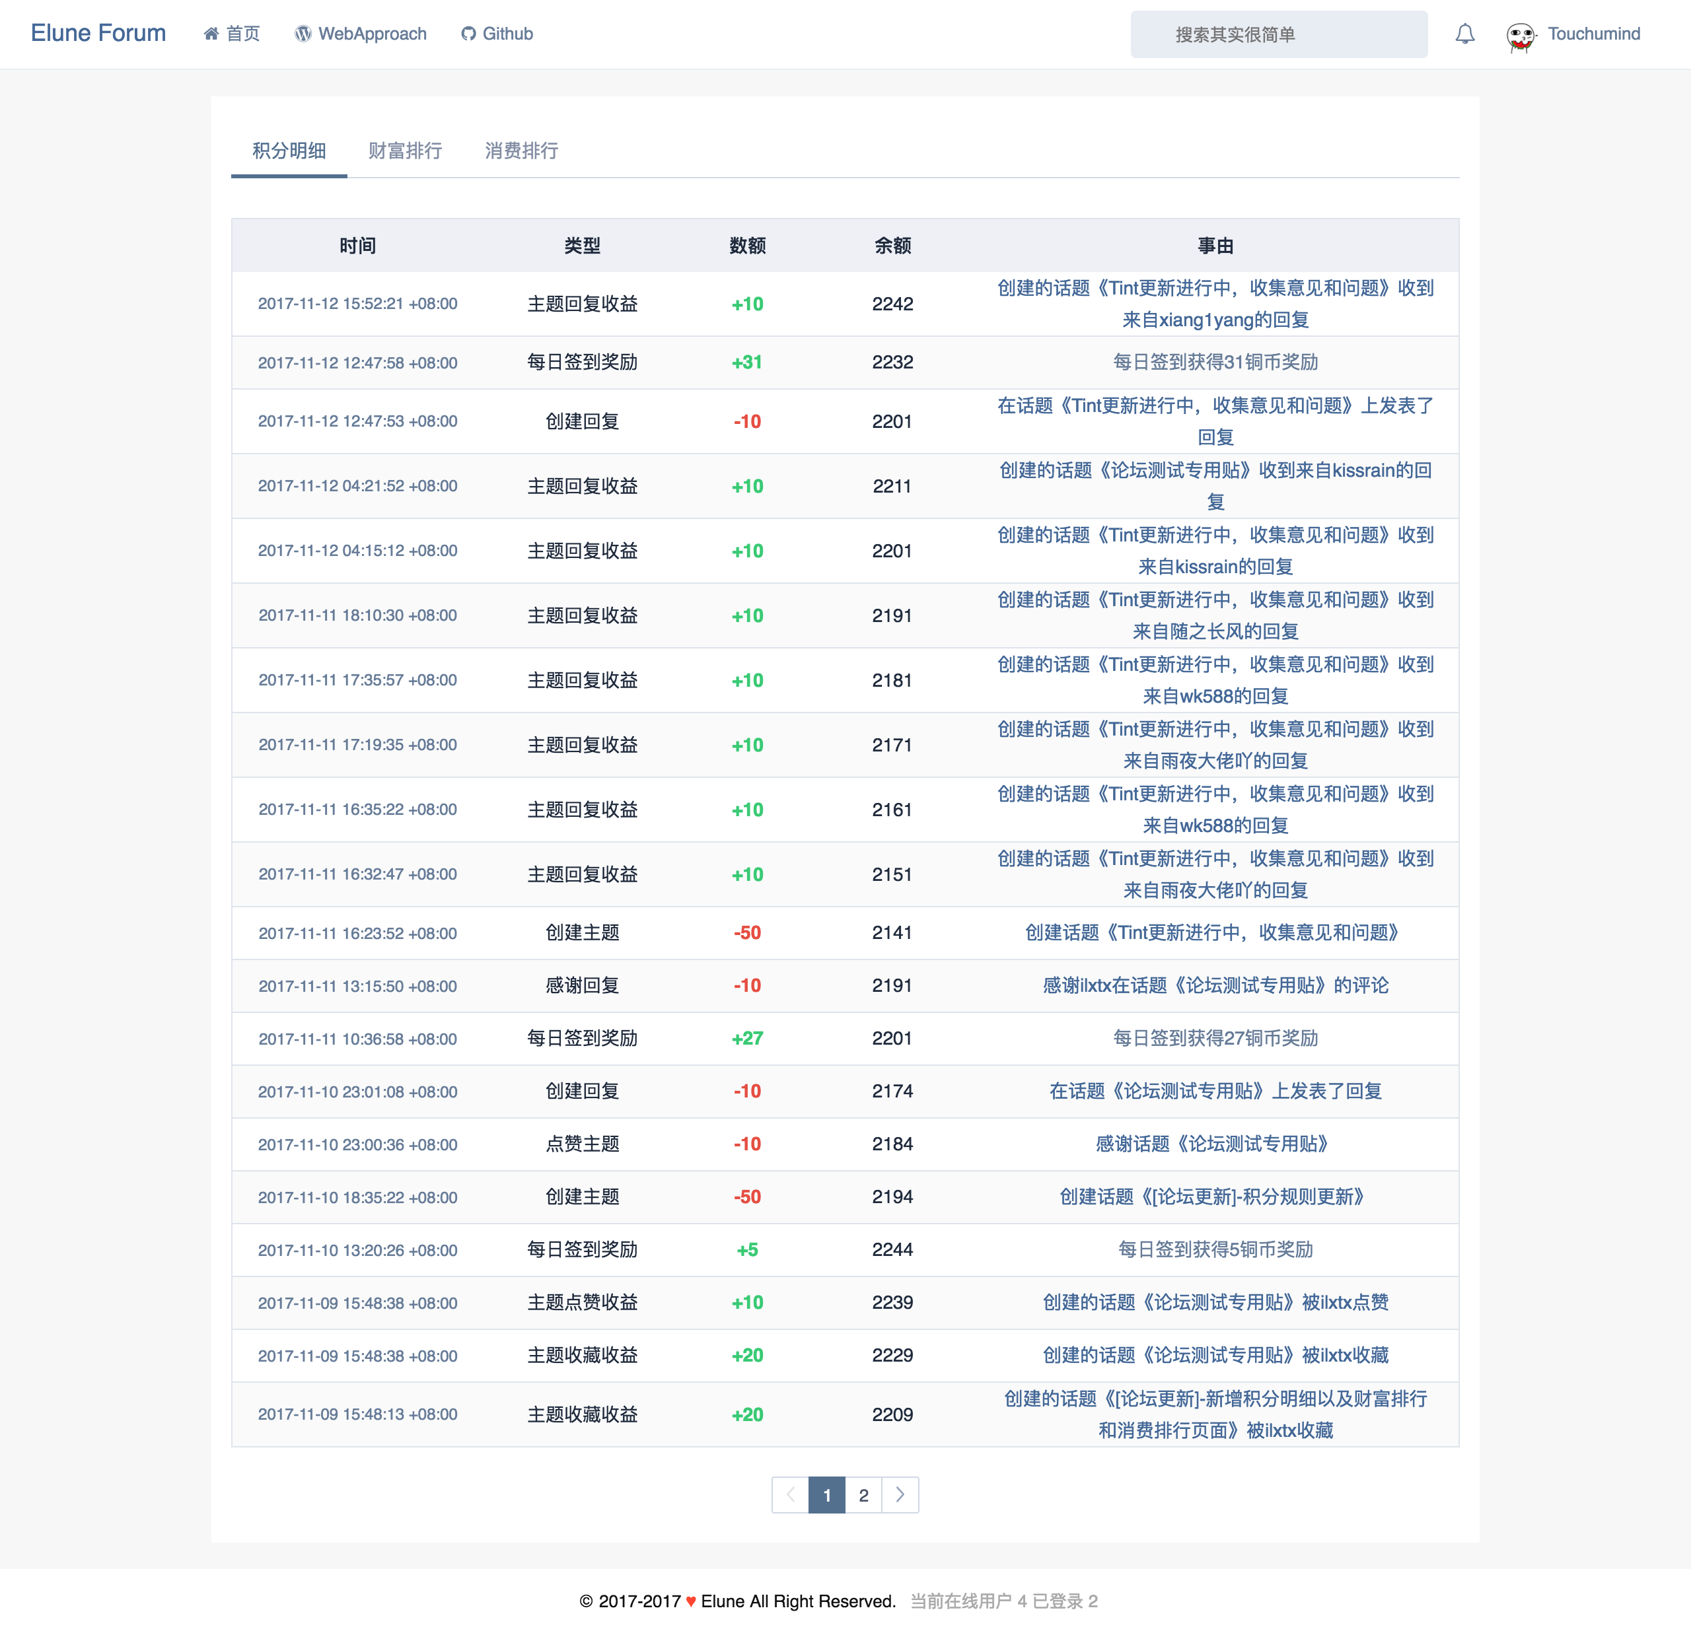Click the notification bell icon
The width and height of the screenshot is (1691, 1635).
pos(1464,34)
